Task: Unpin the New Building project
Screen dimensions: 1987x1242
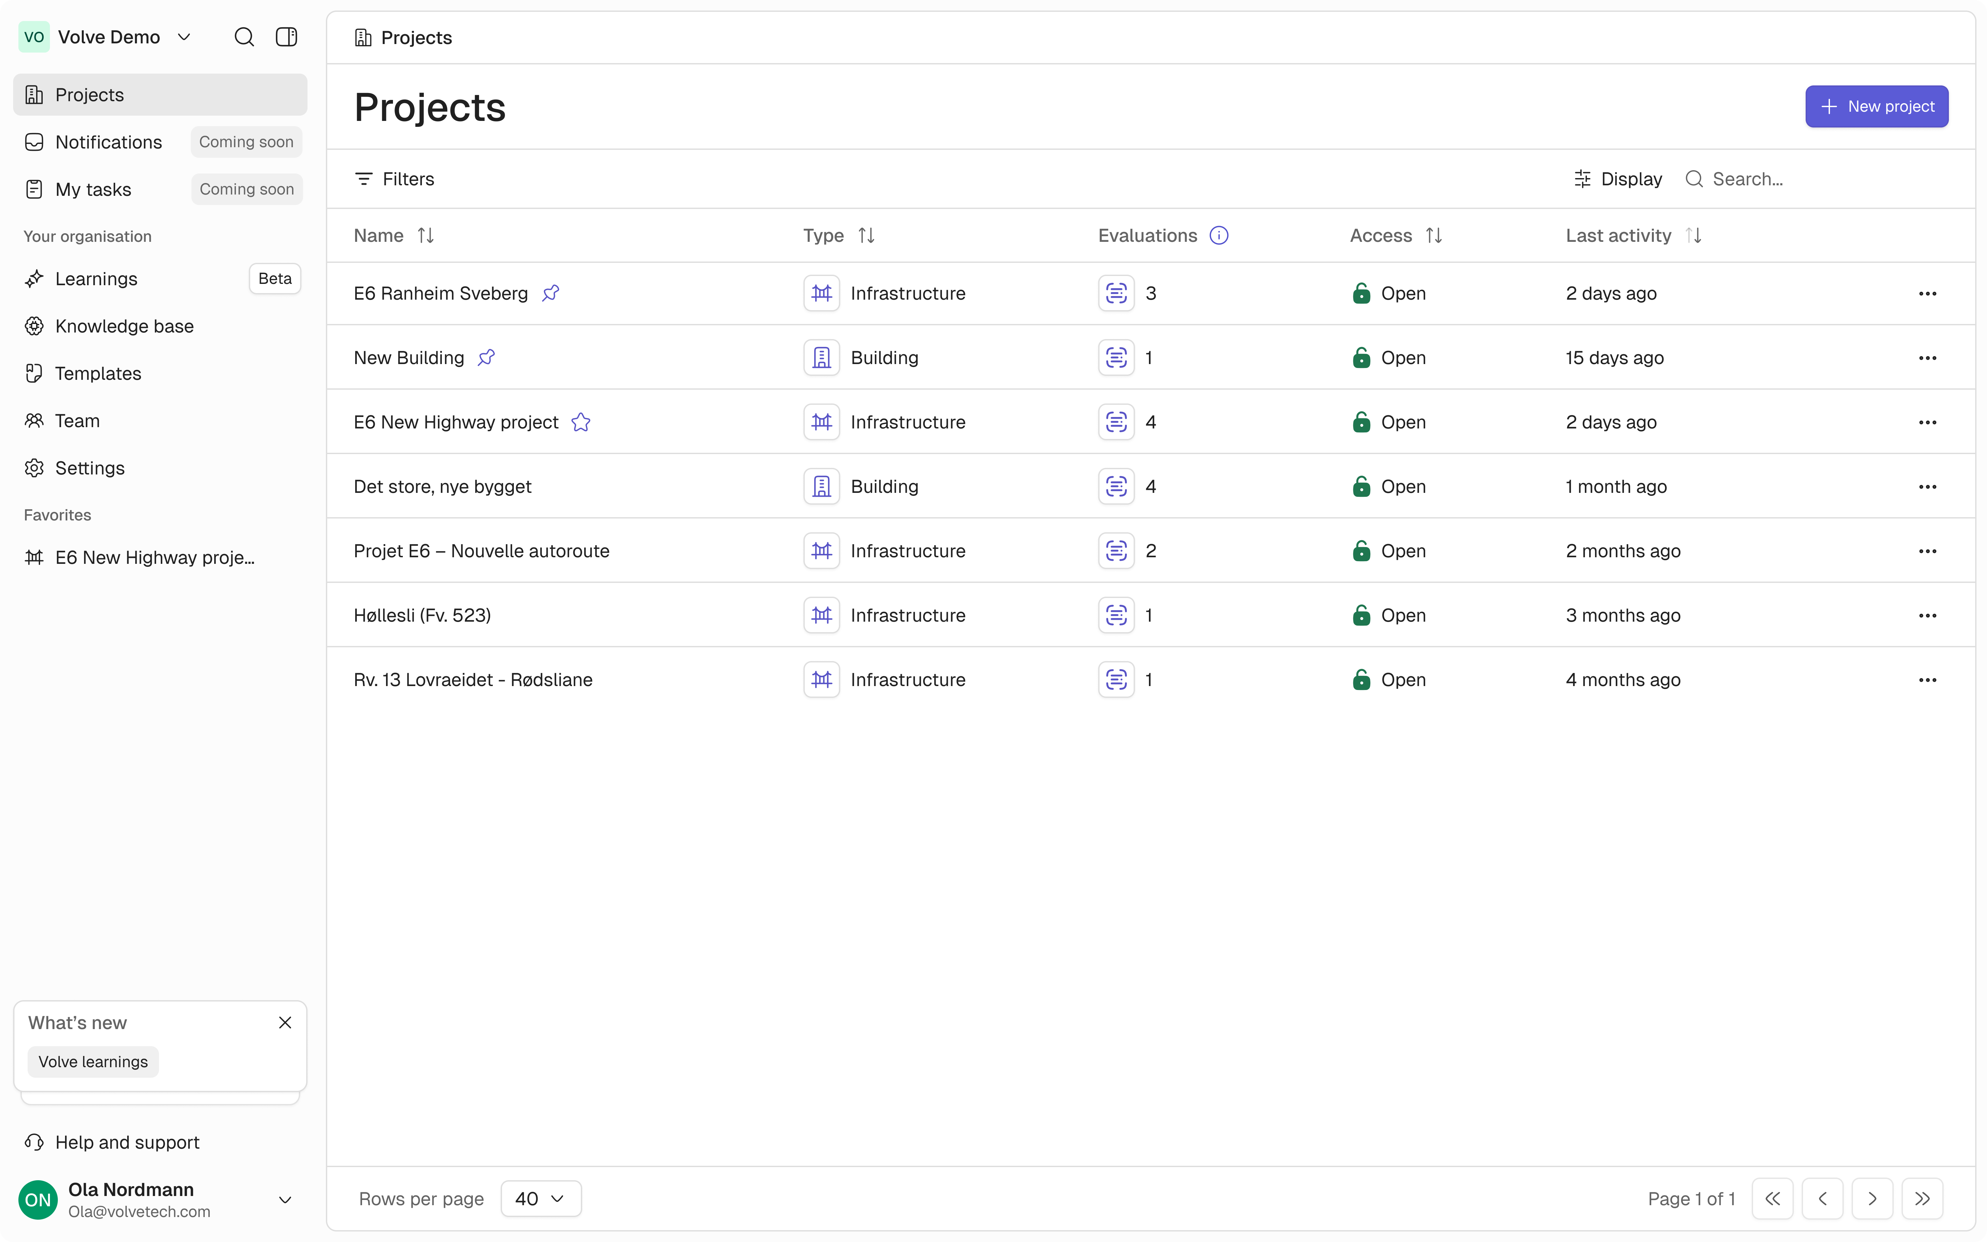Action: pos(487,358)
